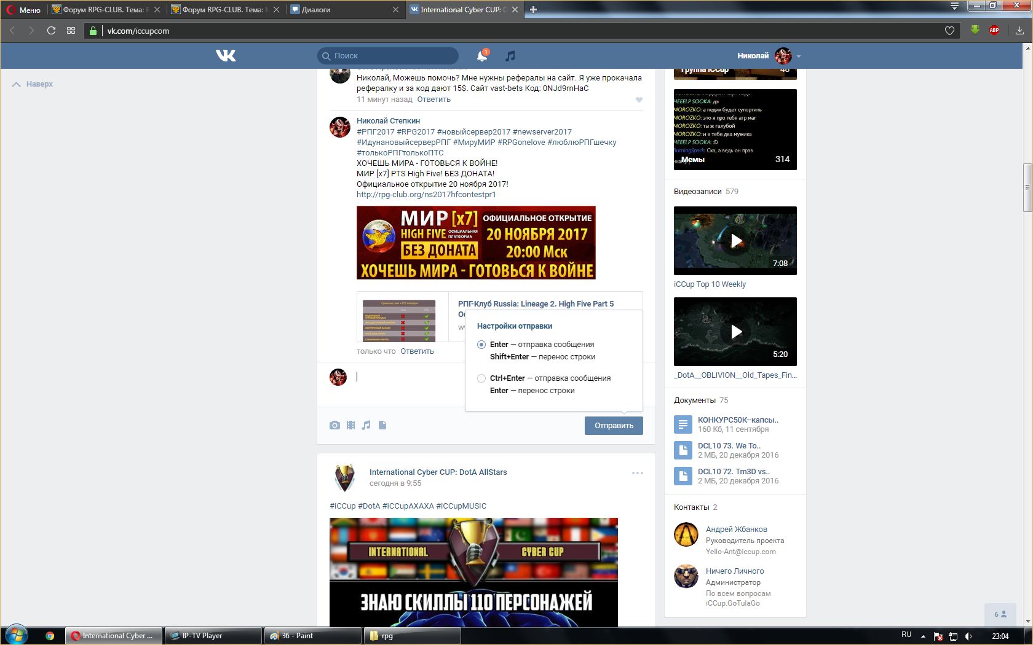Screen dimensions: 1033x645
Task: Select Enter sends message option
Action: (x=481, y=345)
